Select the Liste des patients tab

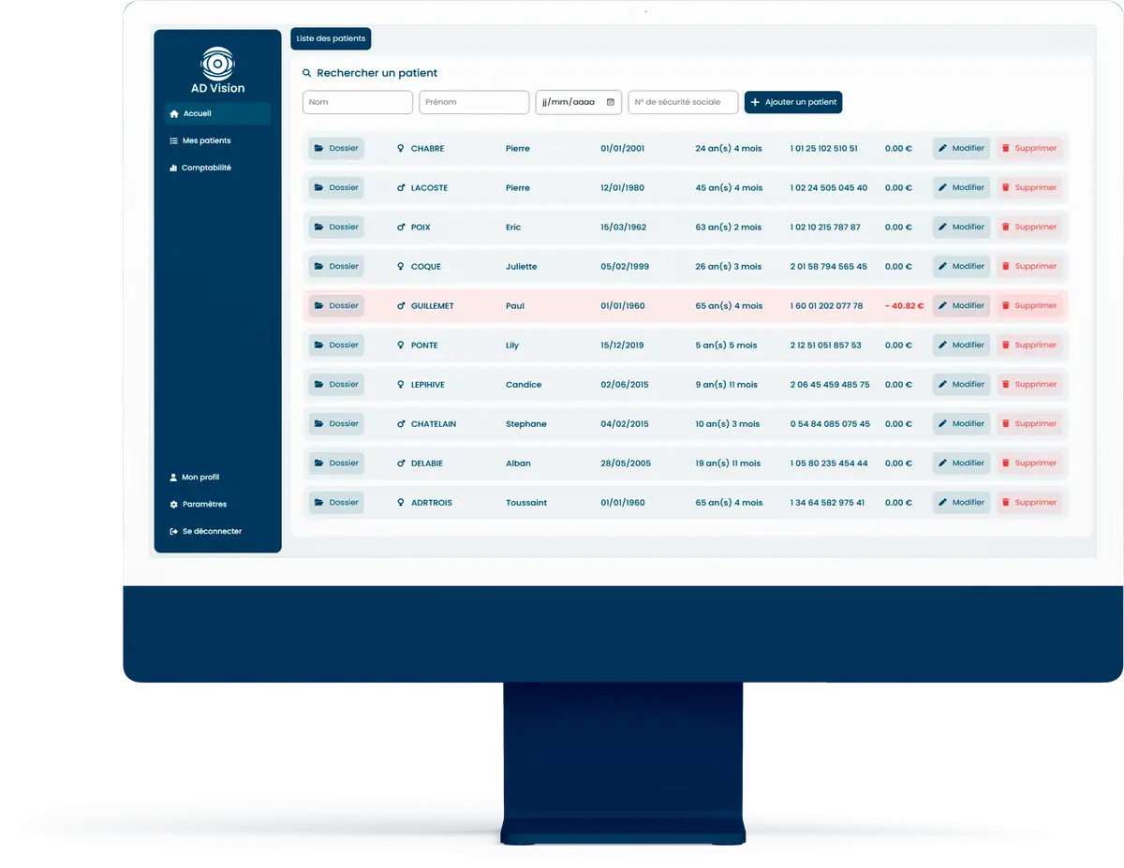[x=331, y=39]
